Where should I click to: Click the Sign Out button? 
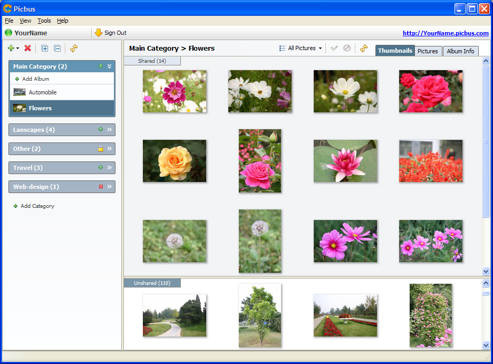pos(111,33)
